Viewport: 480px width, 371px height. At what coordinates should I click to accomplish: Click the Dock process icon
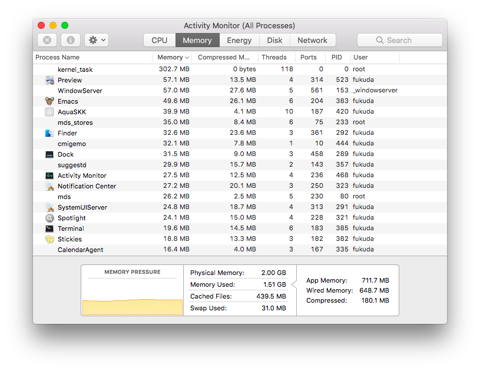(49, 154)
